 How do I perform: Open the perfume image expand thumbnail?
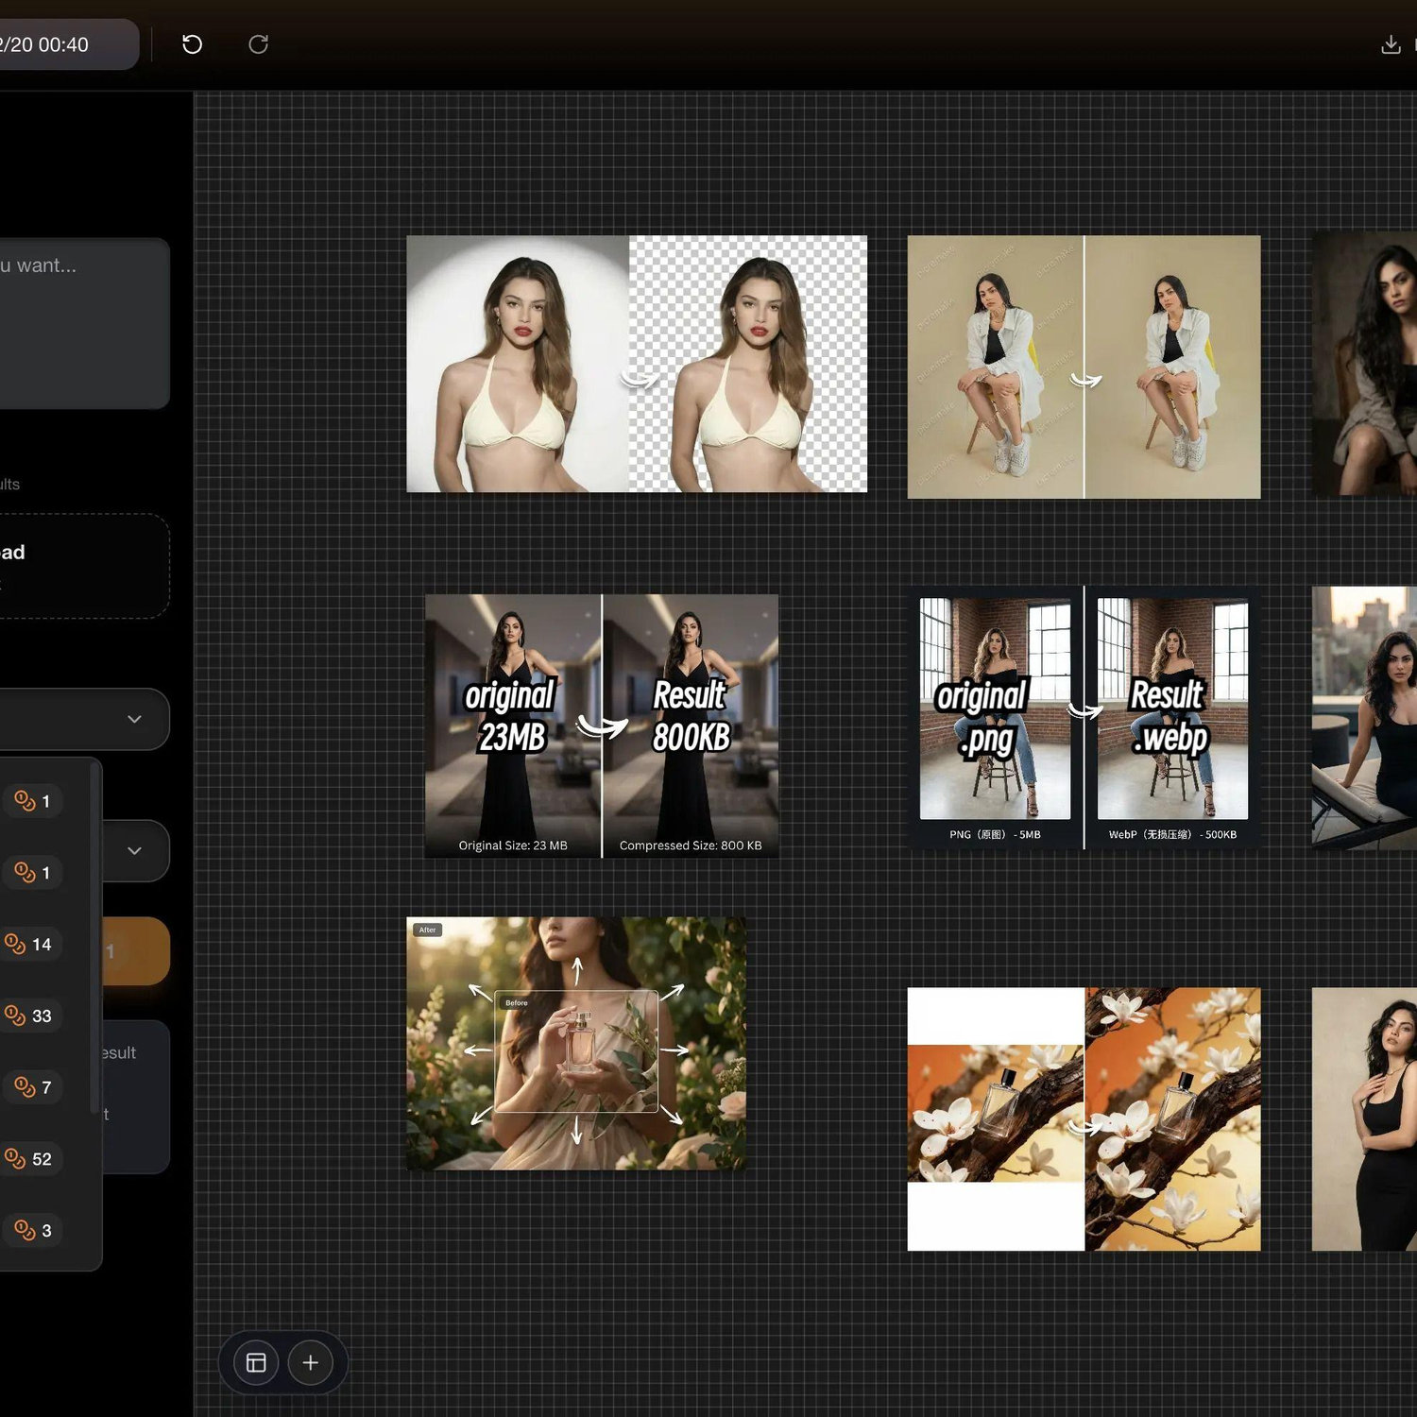point(576,1044)
